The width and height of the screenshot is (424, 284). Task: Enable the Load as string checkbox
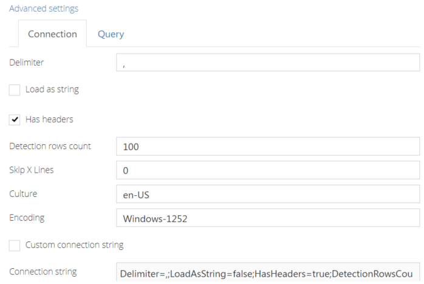(15, 89)
